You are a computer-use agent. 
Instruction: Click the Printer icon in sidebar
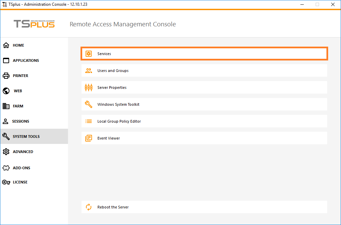coord(6,76)
